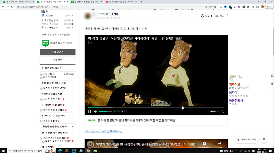Click the share arrow on YouTube embed
Screen dimensions: 274x153
tap(220, 143)
